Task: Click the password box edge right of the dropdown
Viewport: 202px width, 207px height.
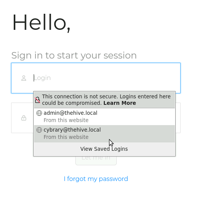Action: pos(178,118)
